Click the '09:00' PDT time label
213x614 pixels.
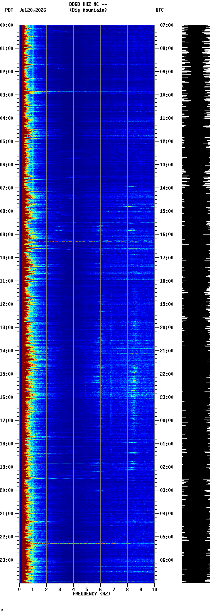tap(7, 235)
